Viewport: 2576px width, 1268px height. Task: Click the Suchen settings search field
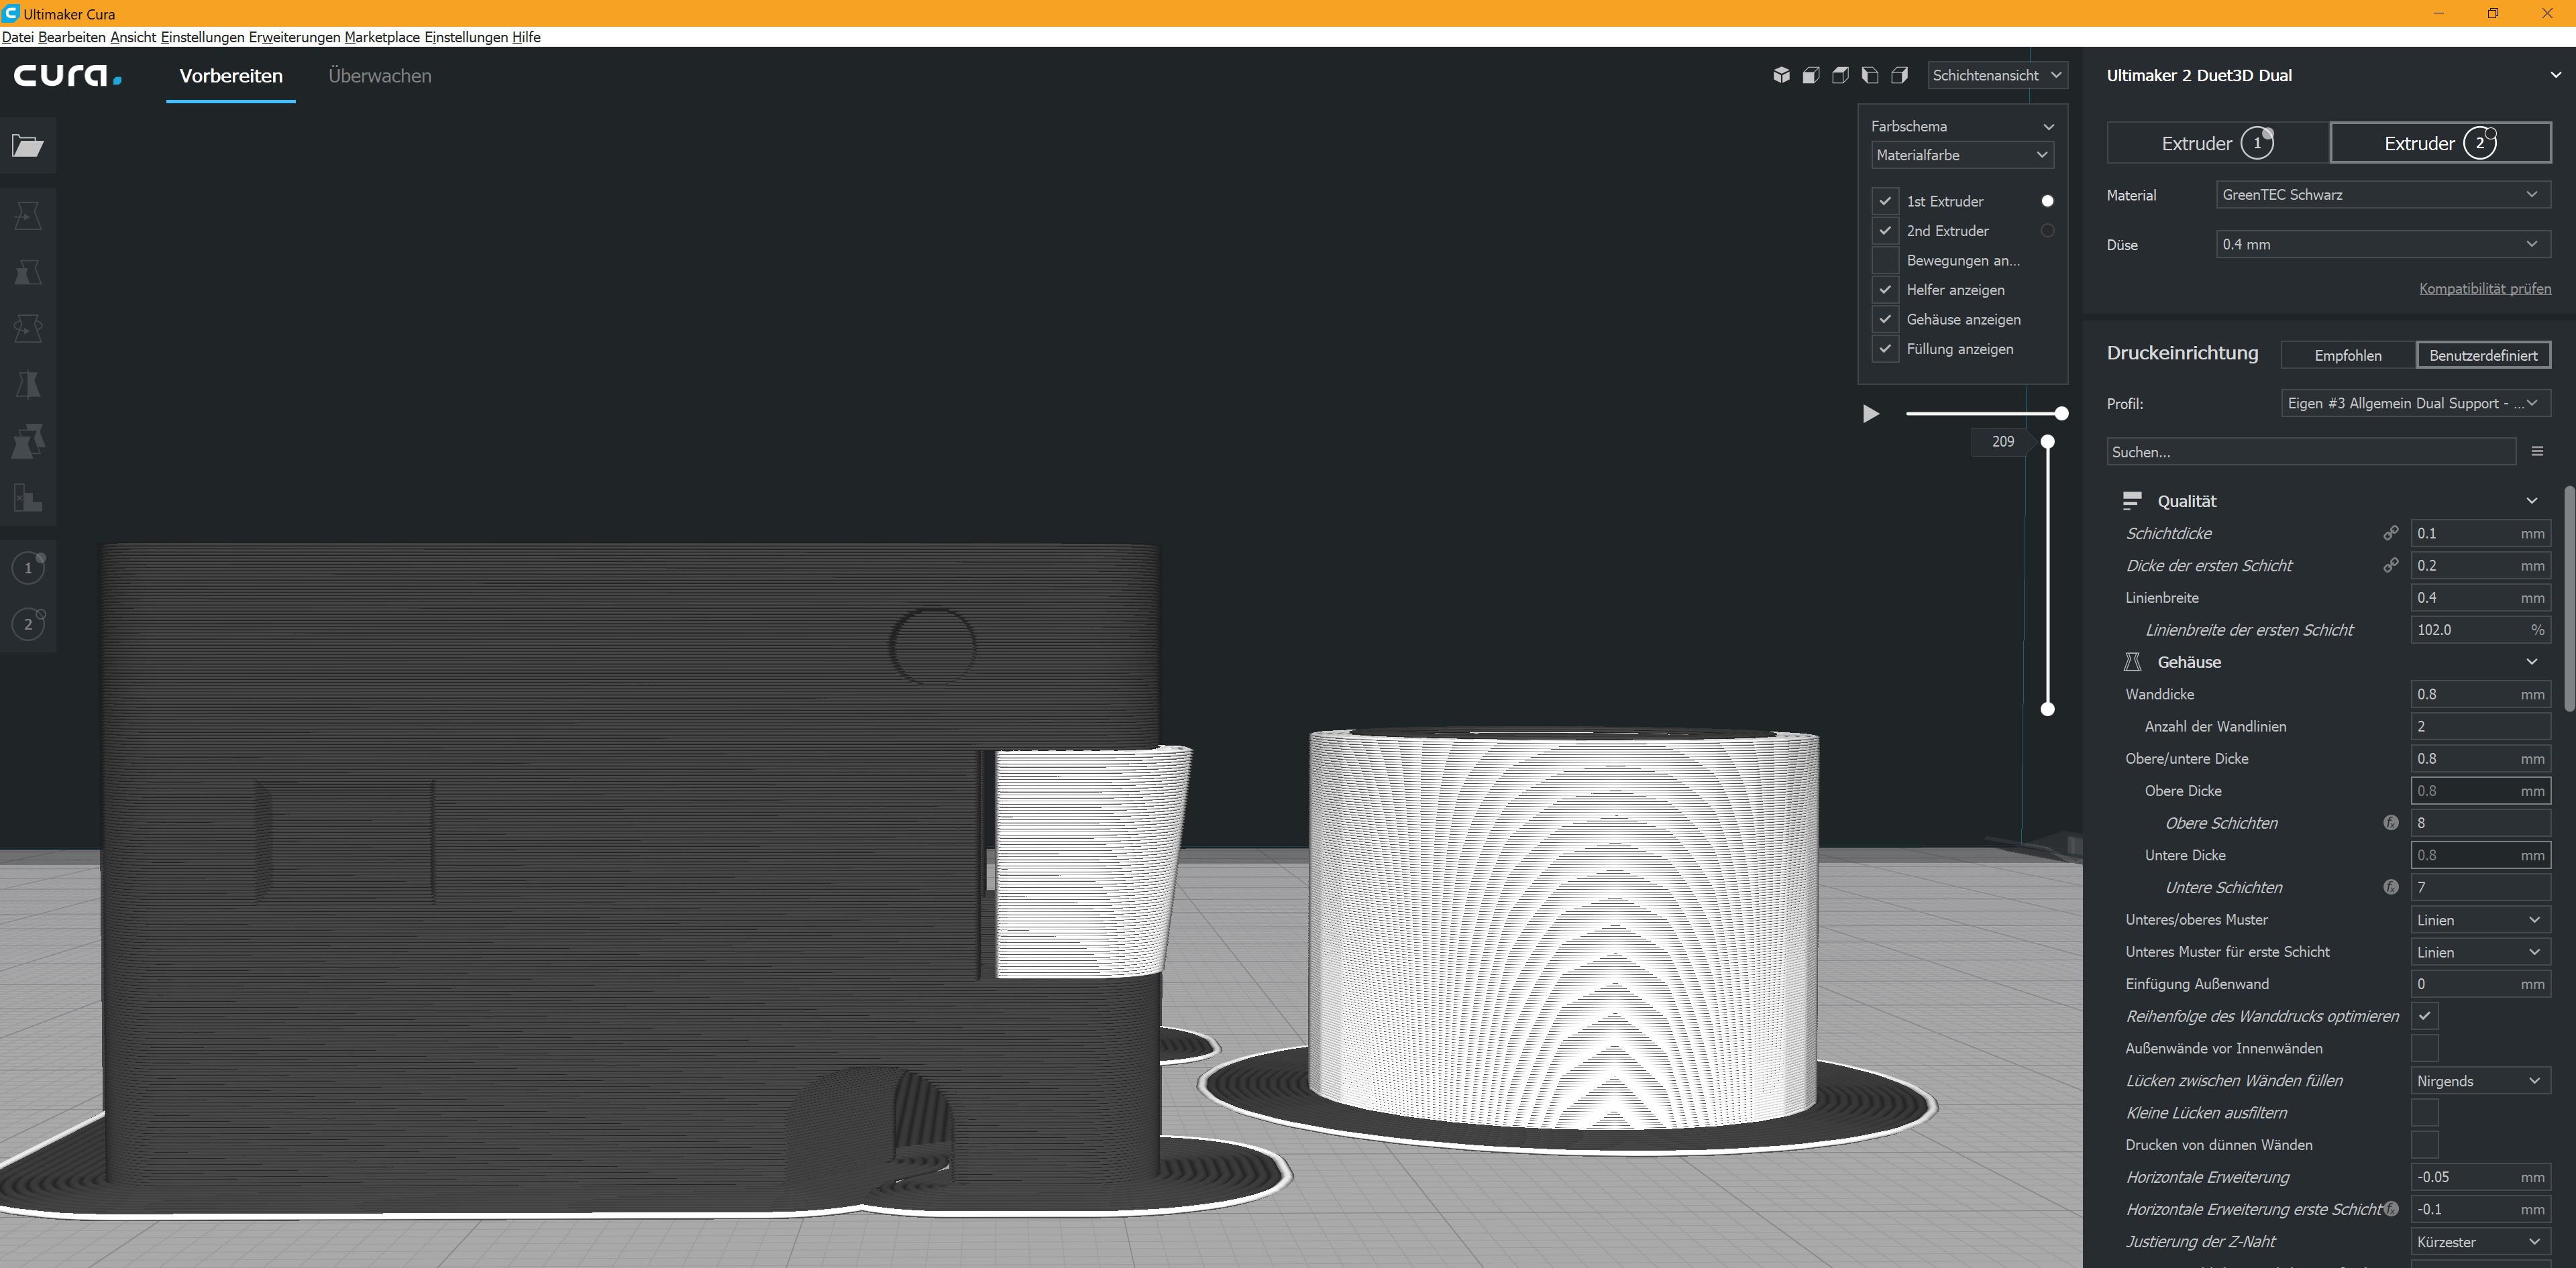[2310, 452]
